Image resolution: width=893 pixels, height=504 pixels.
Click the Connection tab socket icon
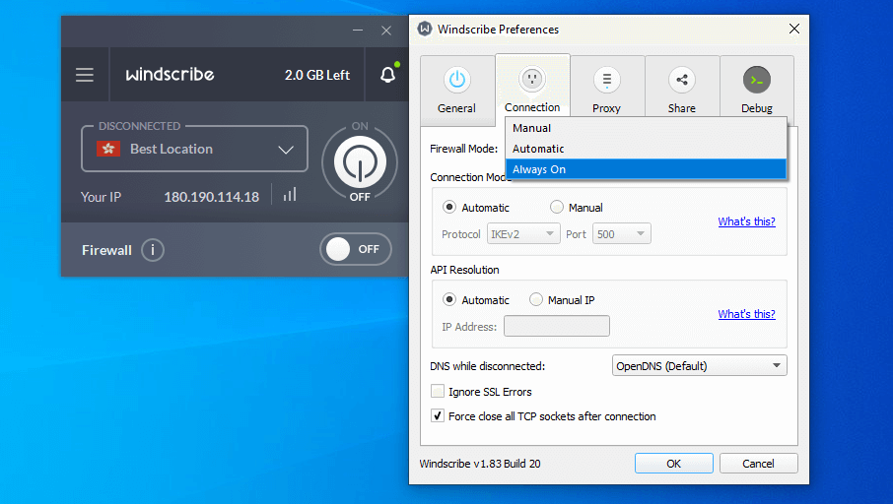532,79
